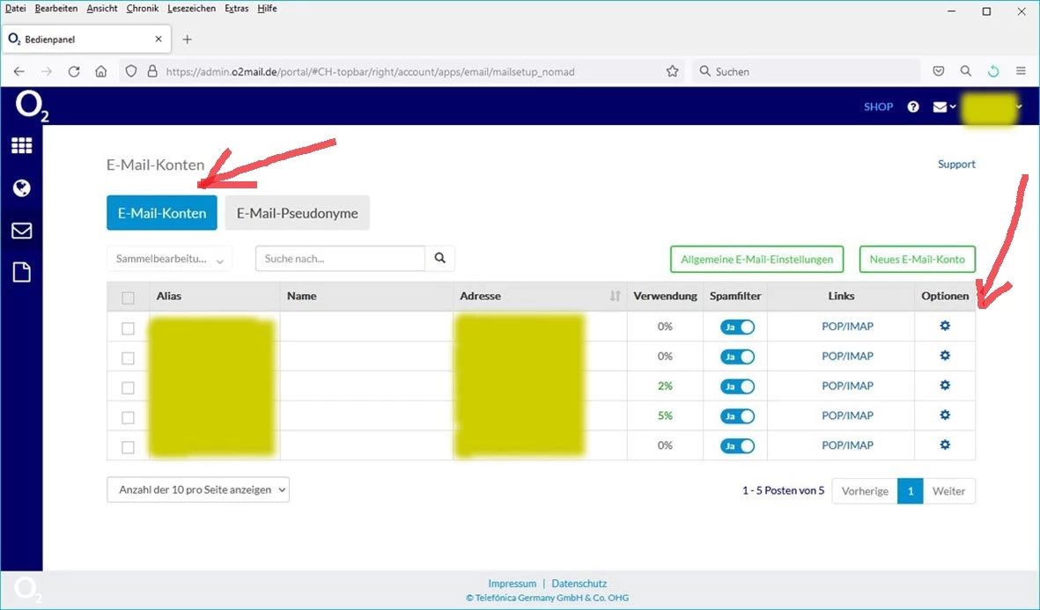This screenshot has width=1040, height=610.
Task: Focus the 'Suche nach...' search field
Action: pyautogui.click(x=340, y=259)
